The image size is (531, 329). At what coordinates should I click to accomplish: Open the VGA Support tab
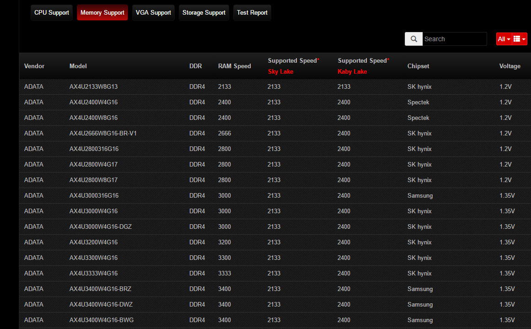click(x=153, y=12)
